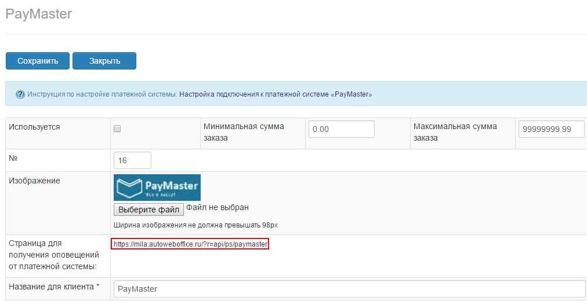Select the Максимальная сумма заказа input
This screenshot has width=587, height=301.
(x=551, y=129)
